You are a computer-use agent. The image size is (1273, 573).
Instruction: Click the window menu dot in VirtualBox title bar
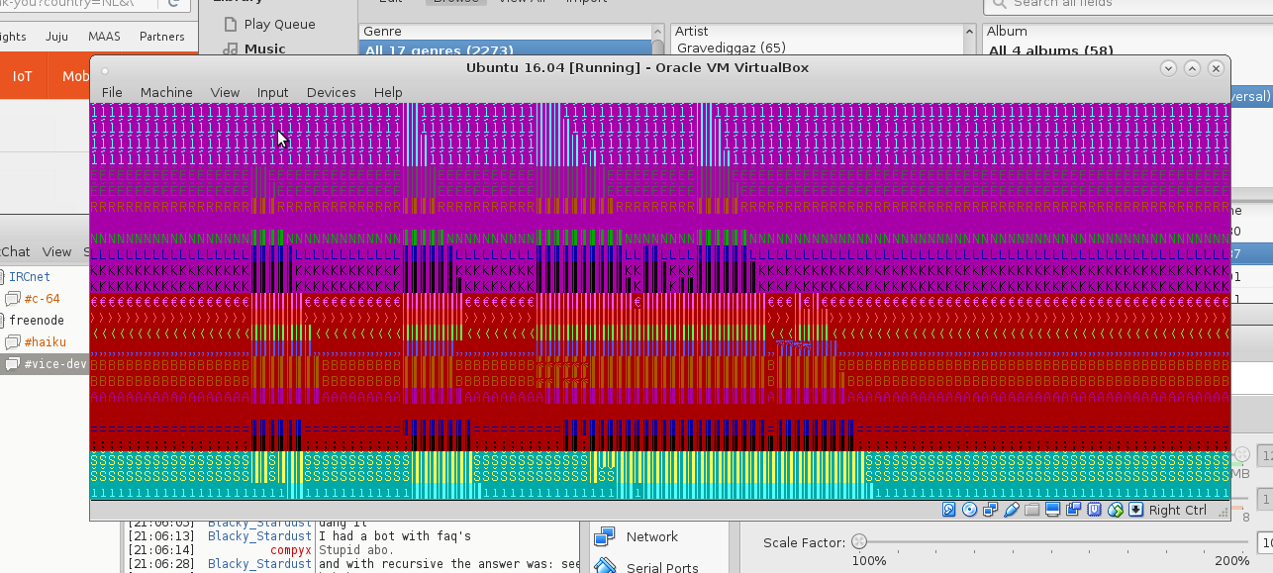[105, 69]
